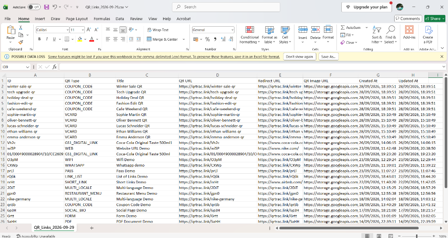Adjust the zoom slider
Screen dimensions: 448x238
[x=416, y=236]
